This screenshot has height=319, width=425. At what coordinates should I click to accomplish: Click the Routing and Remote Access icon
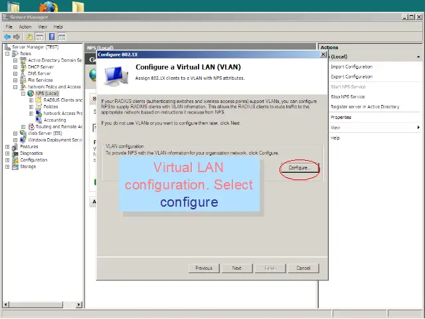(31, 127)
